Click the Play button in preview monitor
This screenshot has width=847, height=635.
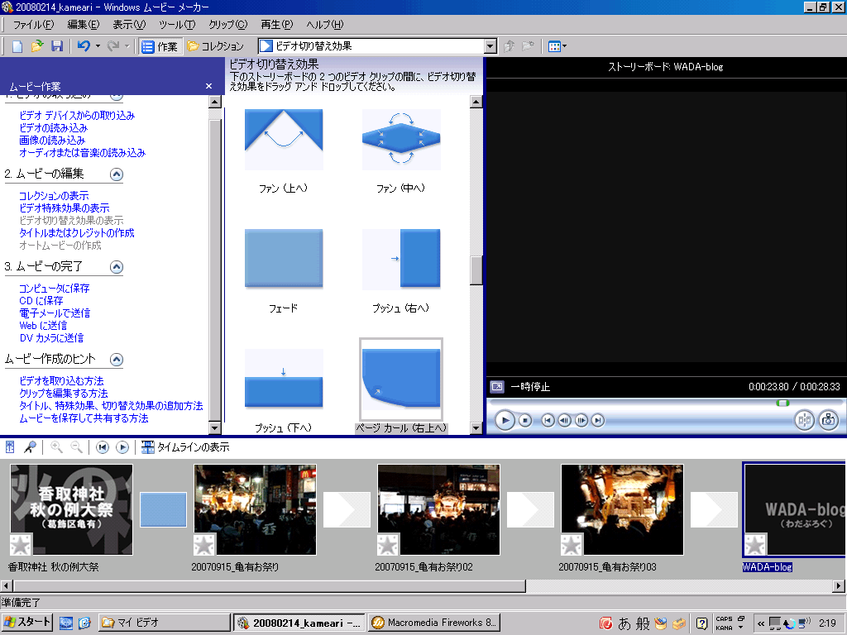[505, 420]
